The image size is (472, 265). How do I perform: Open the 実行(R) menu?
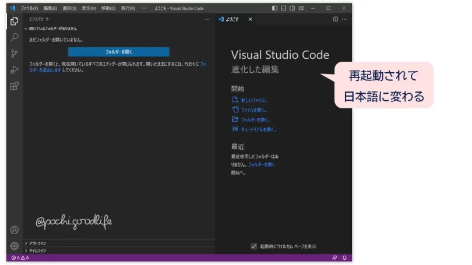128,8
